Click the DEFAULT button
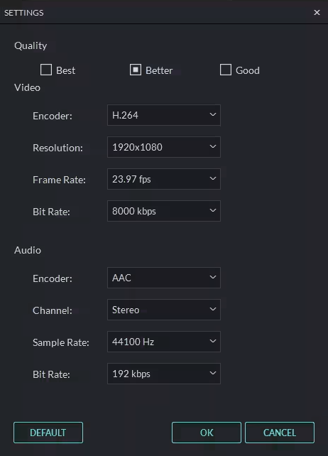Image resolution: width=328 pixels, height=456 pixels. [48, 433]
